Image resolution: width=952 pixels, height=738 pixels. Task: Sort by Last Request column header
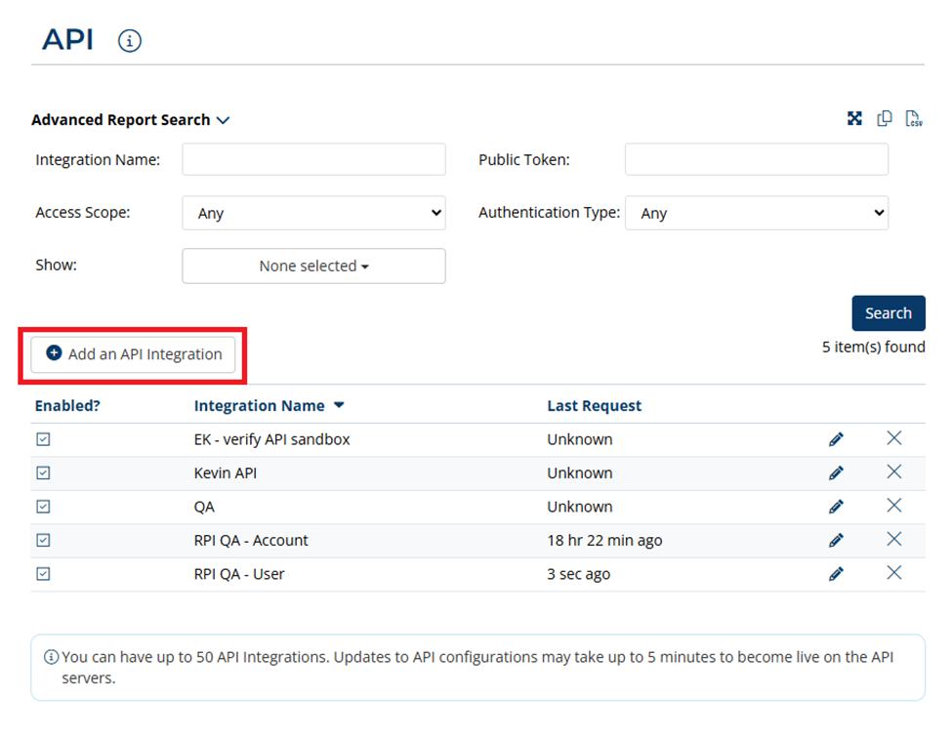pyautogui.click(x=594, y=405)
